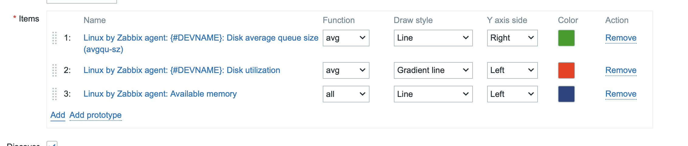Remove the Disk utilization item
Image resolution: width=688 pixels, height=146 pixels.
(x=621, y=70)
